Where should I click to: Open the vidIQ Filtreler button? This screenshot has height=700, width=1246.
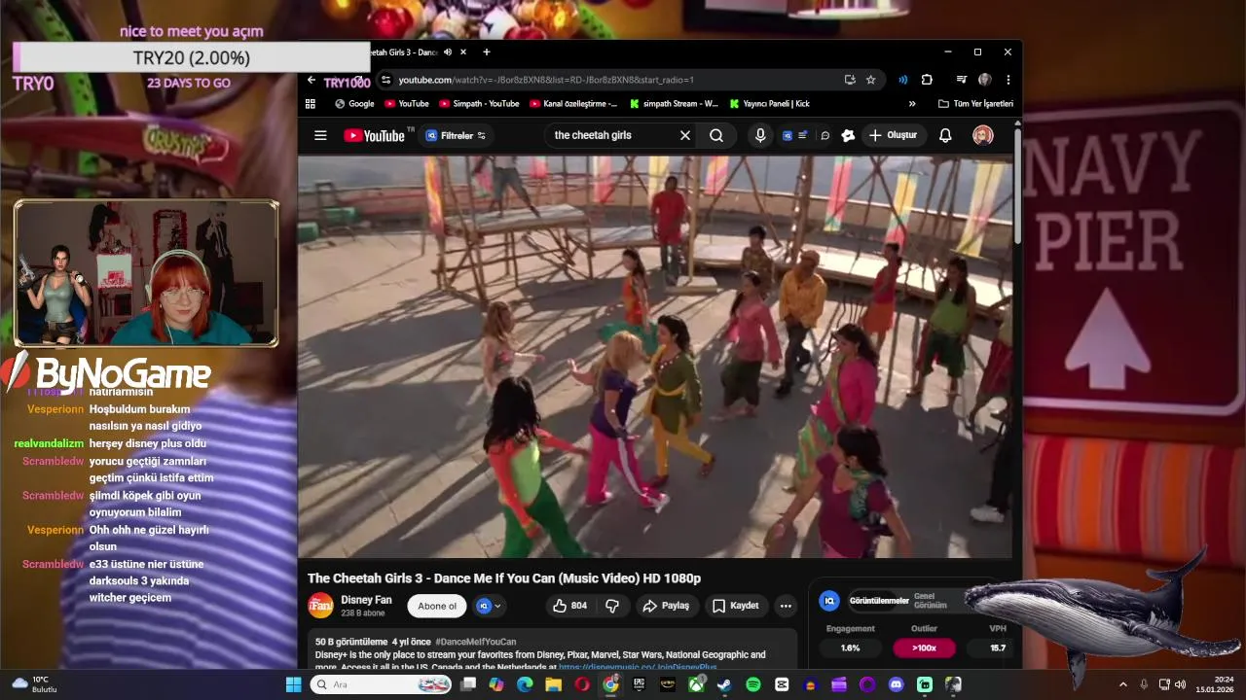coord(456,136)
